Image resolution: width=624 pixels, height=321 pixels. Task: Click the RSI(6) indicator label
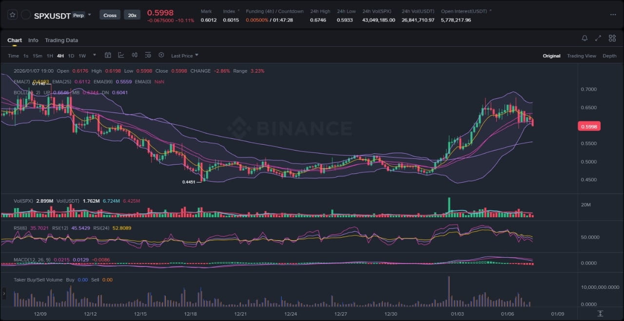click(20, 227)
